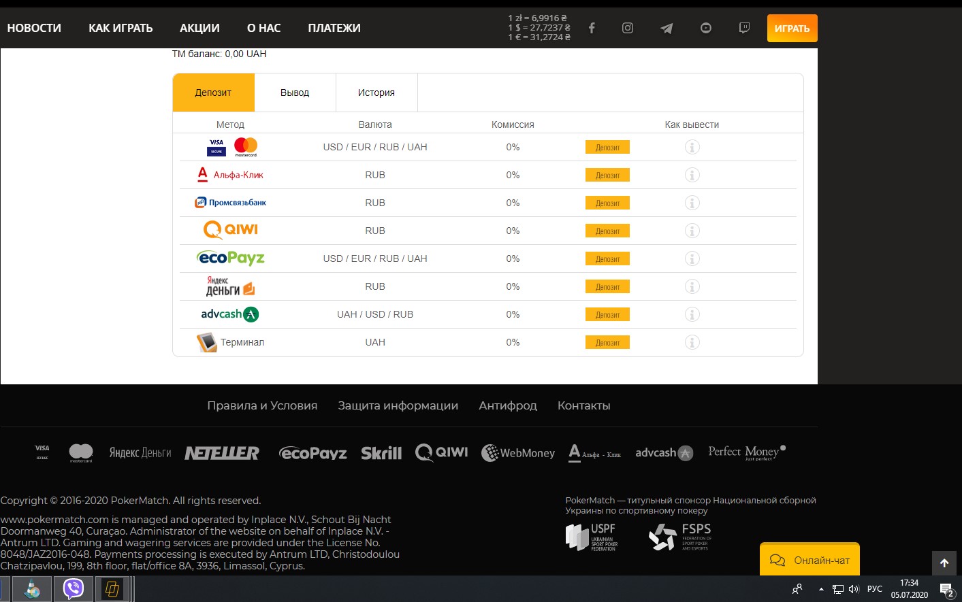Viewport: 962px width, 602px height.
Task: Switch to the История tab
Action: coord(376,93)
